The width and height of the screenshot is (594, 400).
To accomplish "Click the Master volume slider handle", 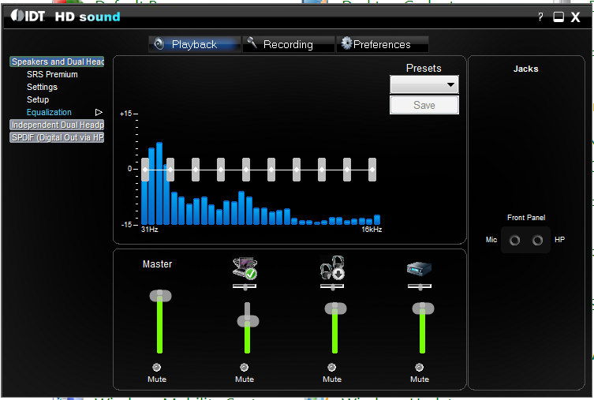I will pos(160,296).
